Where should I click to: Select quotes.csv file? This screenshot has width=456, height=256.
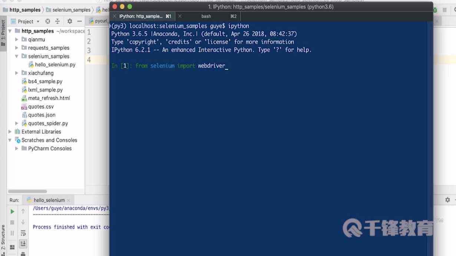(x=41, y=107)
